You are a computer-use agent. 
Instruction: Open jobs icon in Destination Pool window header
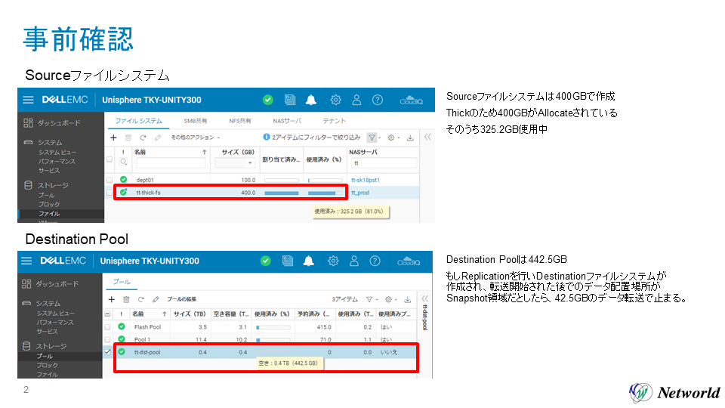(288, 261)
